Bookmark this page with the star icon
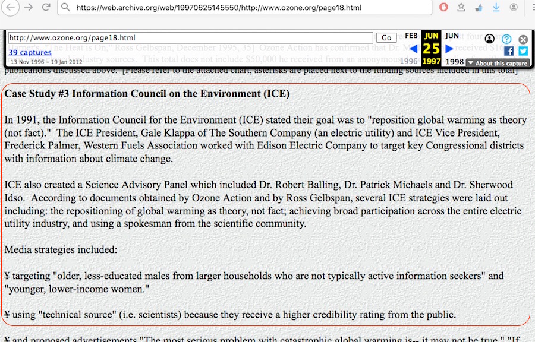Screen dimensions: 535x342 pyautogui.click(x=461, y=8)
